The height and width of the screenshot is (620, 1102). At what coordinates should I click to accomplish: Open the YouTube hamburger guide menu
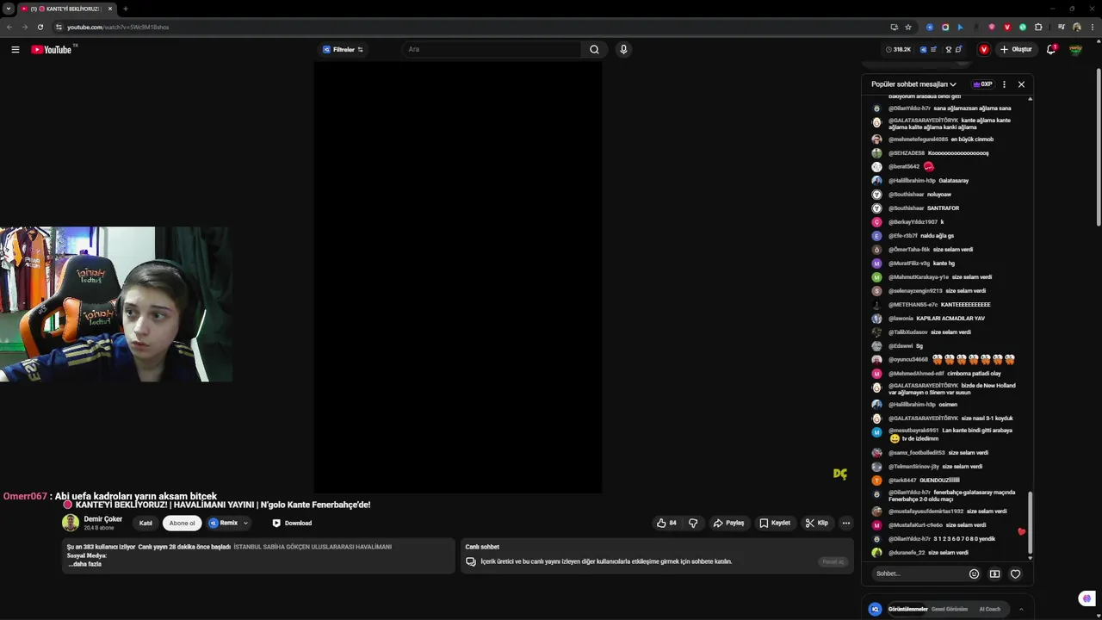tap(15, 50)
